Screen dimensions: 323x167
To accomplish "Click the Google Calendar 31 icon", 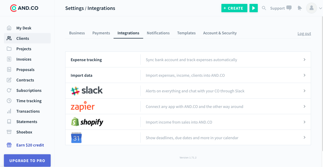I will [76, 138].
